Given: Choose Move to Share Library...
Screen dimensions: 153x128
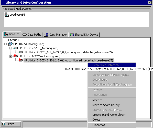Looking at the screenshot, I should pyautogui.click(x=112, y=105).
